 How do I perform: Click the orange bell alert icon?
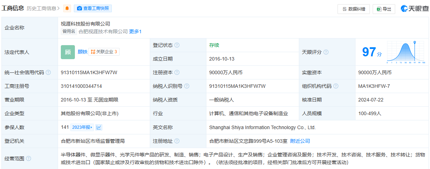pyautogui.click(x=67, y=8)
